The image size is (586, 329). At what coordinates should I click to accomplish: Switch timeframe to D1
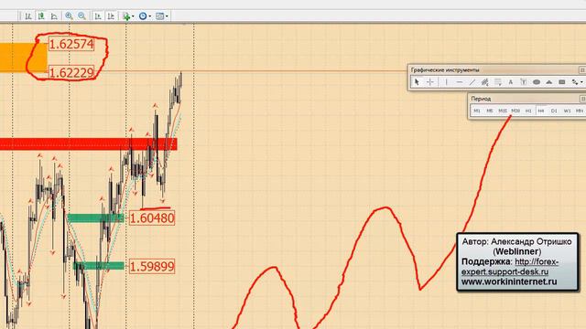click(x=554, y=111)
